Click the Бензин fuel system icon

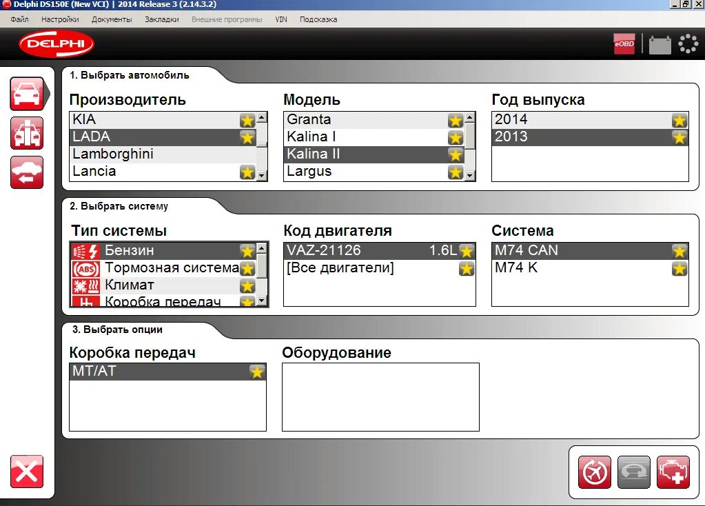click(x=86, y=251)
